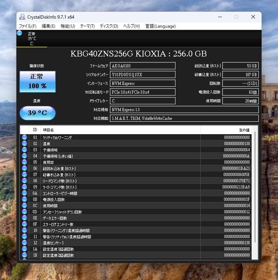Click the serial number field Y3SPD0U0Q1UX

tap(143, 74)
